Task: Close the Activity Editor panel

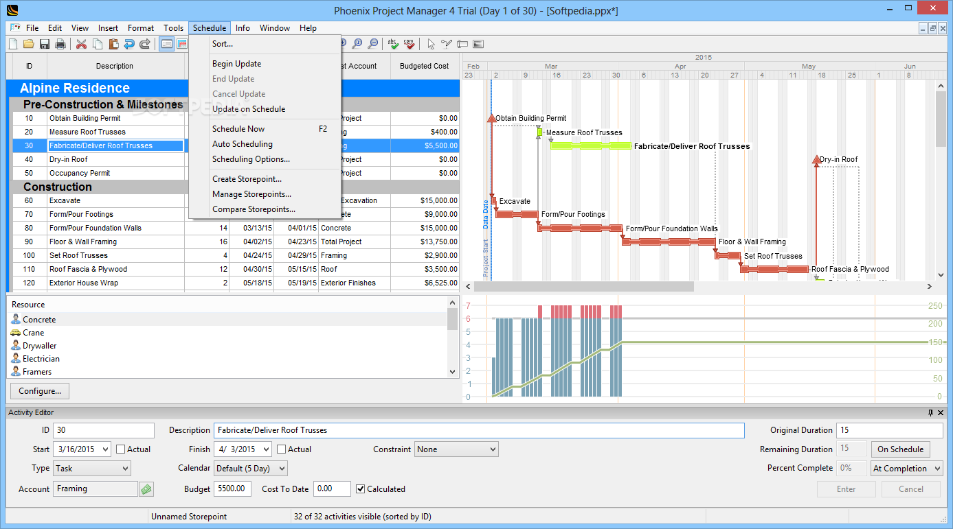Action: point(942,412)
